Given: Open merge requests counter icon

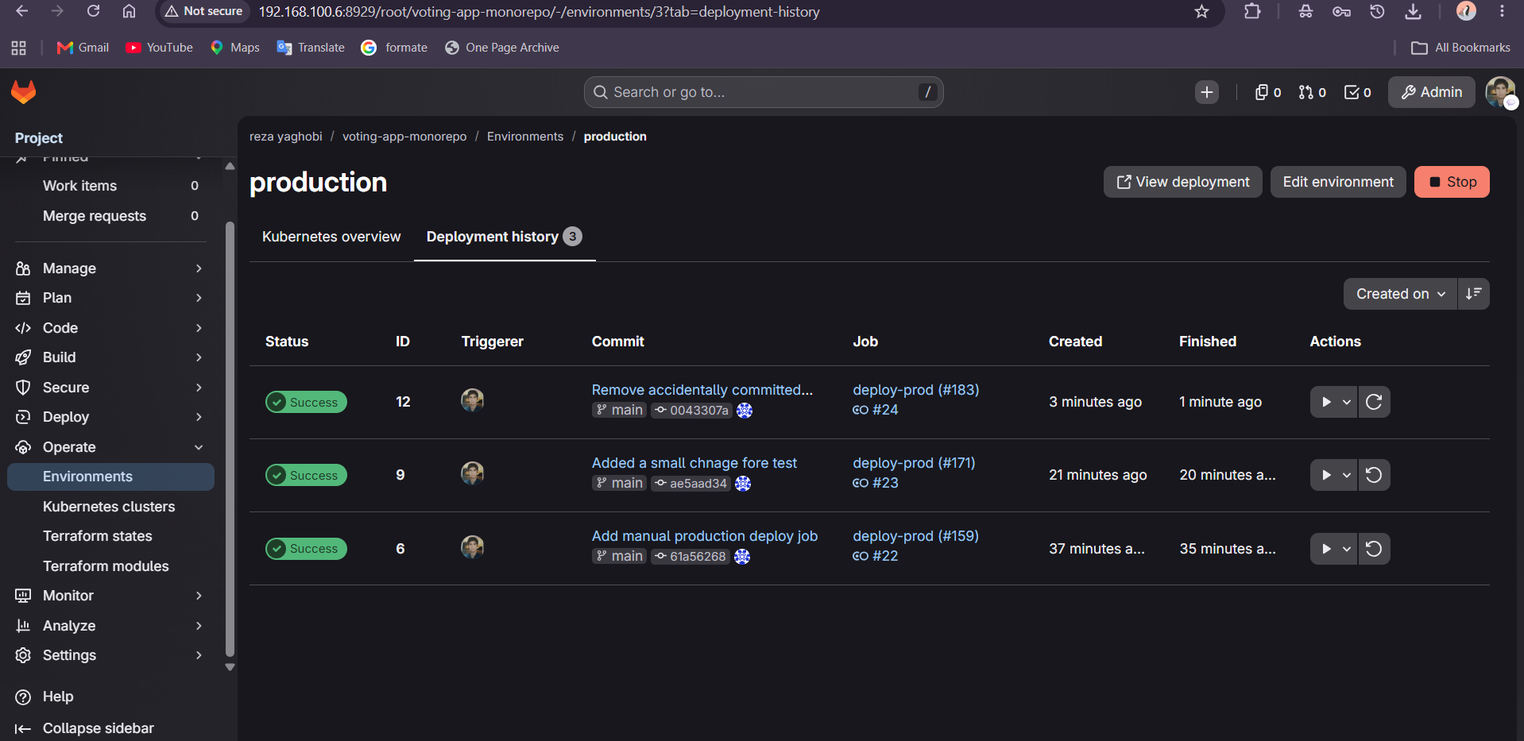Looking at the screenshot, I should [x=1312, y=92].
